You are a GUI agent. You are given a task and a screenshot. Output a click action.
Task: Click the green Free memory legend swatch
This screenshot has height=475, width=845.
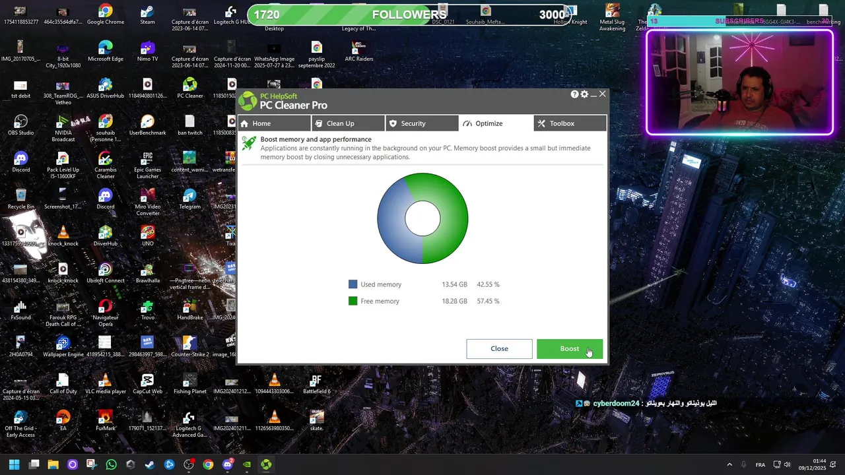[353, 301]
